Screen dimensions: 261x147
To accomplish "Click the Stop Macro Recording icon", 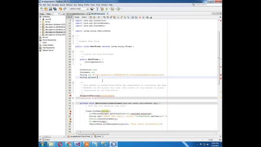I will (x=143, y=17).
